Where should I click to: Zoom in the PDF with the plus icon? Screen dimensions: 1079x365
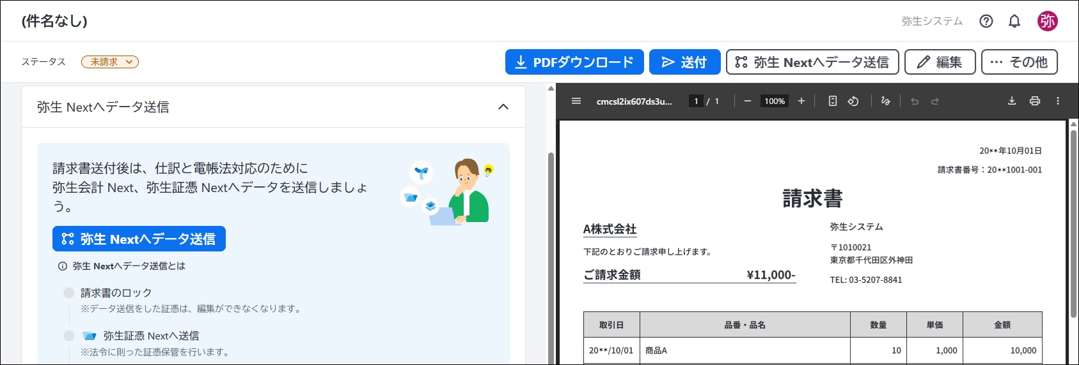pyautogui.click(x=801, y=101)
